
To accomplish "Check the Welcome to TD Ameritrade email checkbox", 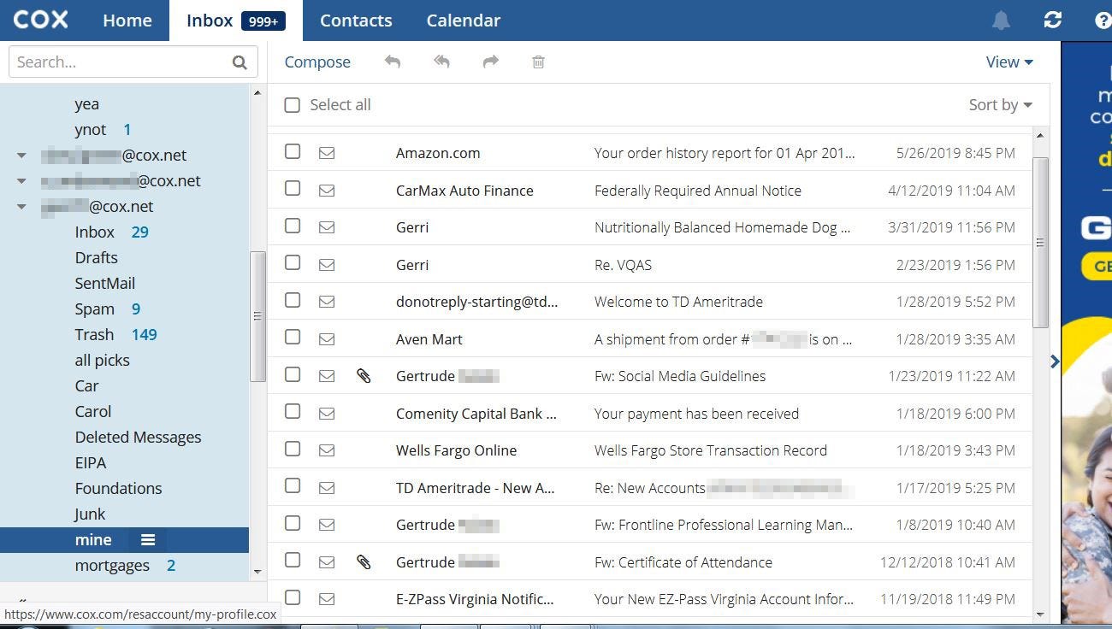I will 293,300.
